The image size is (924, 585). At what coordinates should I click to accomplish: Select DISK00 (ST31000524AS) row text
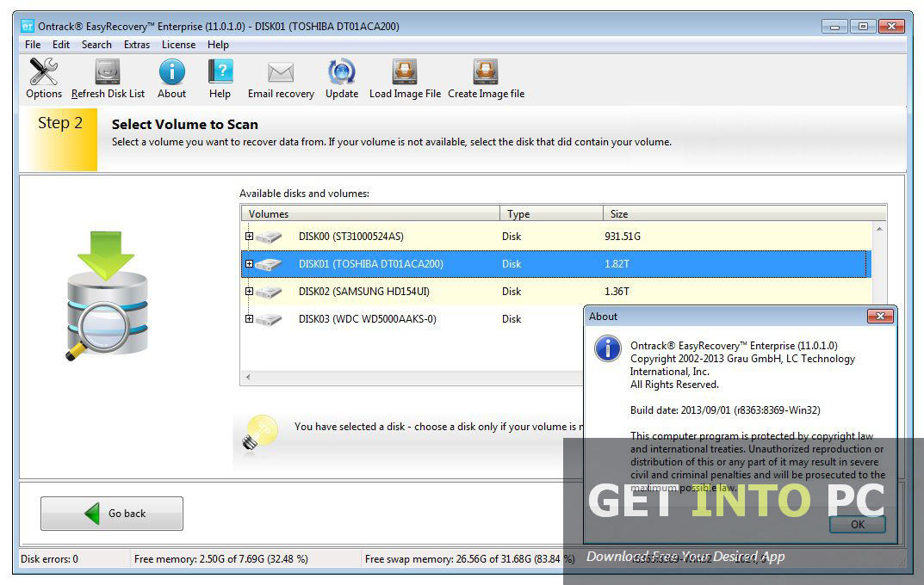pyautogui.click(x=351, y=237)
